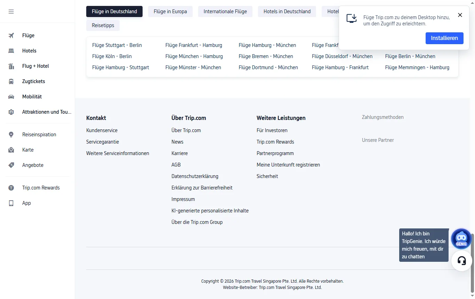The height and width of the screenshot is (299, 475).
Task: Click the tag icon beside Angebote
Action: coord(11,165)
